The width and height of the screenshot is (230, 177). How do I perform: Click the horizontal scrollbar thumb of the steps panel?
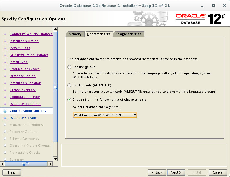pyautogui.click(x=26, y=164)
